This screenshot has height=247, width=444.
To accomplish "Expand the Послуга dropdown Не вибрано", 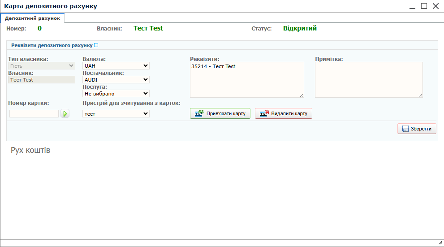I will pyautogui.click(x=116, y=94).
